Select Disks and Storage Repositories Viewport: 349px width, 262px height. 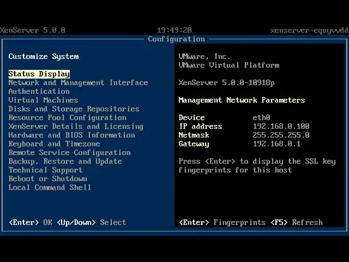[74, 109]
